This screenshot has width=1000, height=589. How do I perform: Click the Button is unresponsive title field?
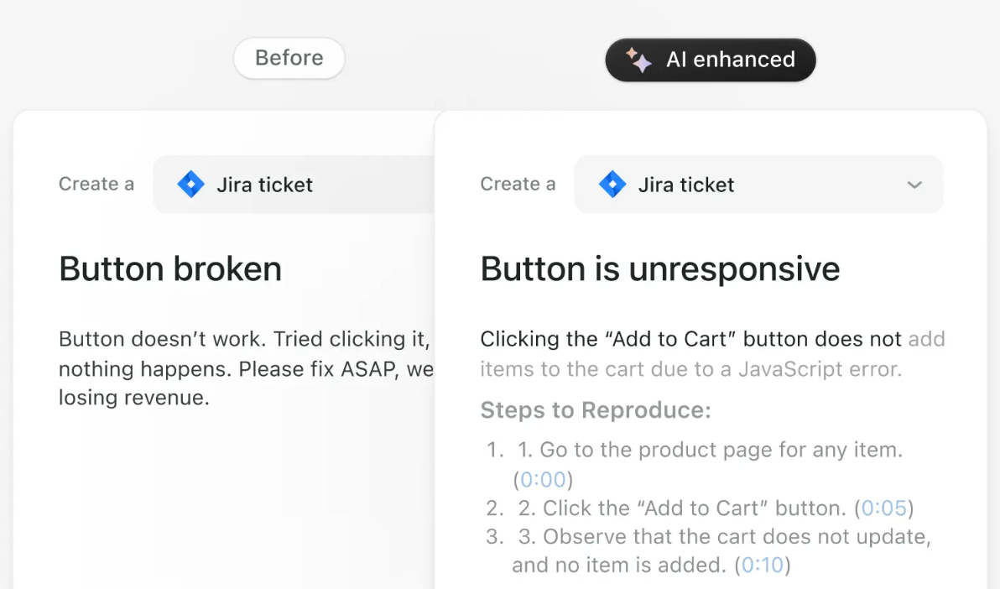click(x=659, y=268)
